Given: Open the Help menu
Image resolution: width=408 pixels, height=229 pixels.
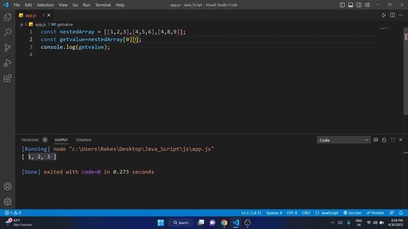Looking at the screenshot, I should click(120, 5).
